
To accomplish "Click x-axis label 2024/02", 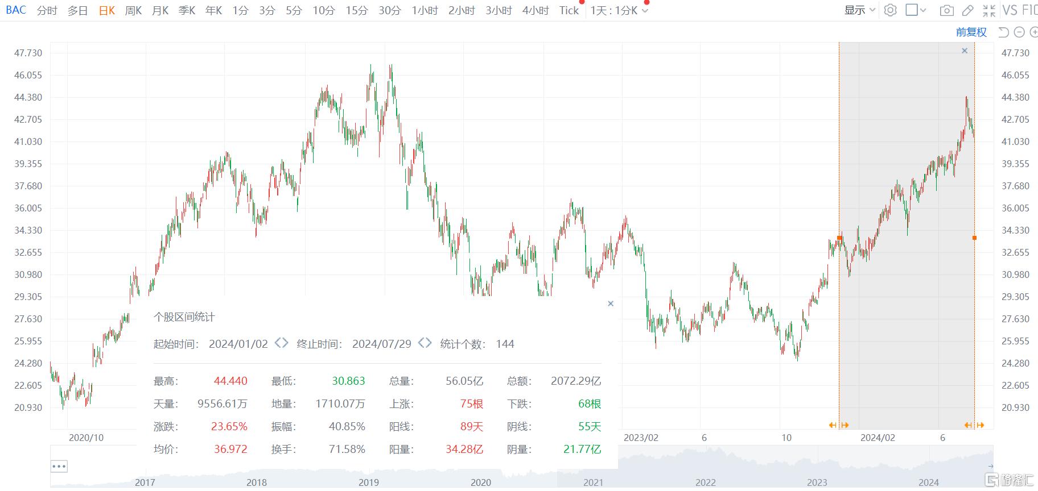I will (x=878, y=438).
